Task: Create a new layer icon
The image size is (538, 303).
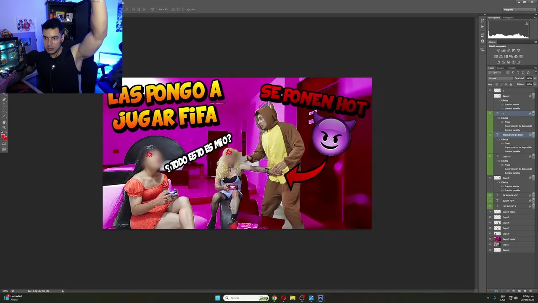Action: [525, 291]
